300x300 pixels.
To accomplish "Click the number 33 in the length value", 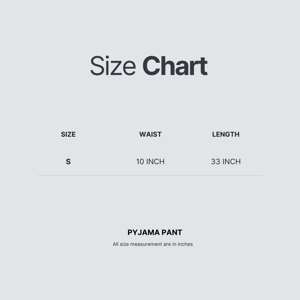I will click(x=216, y=162).
